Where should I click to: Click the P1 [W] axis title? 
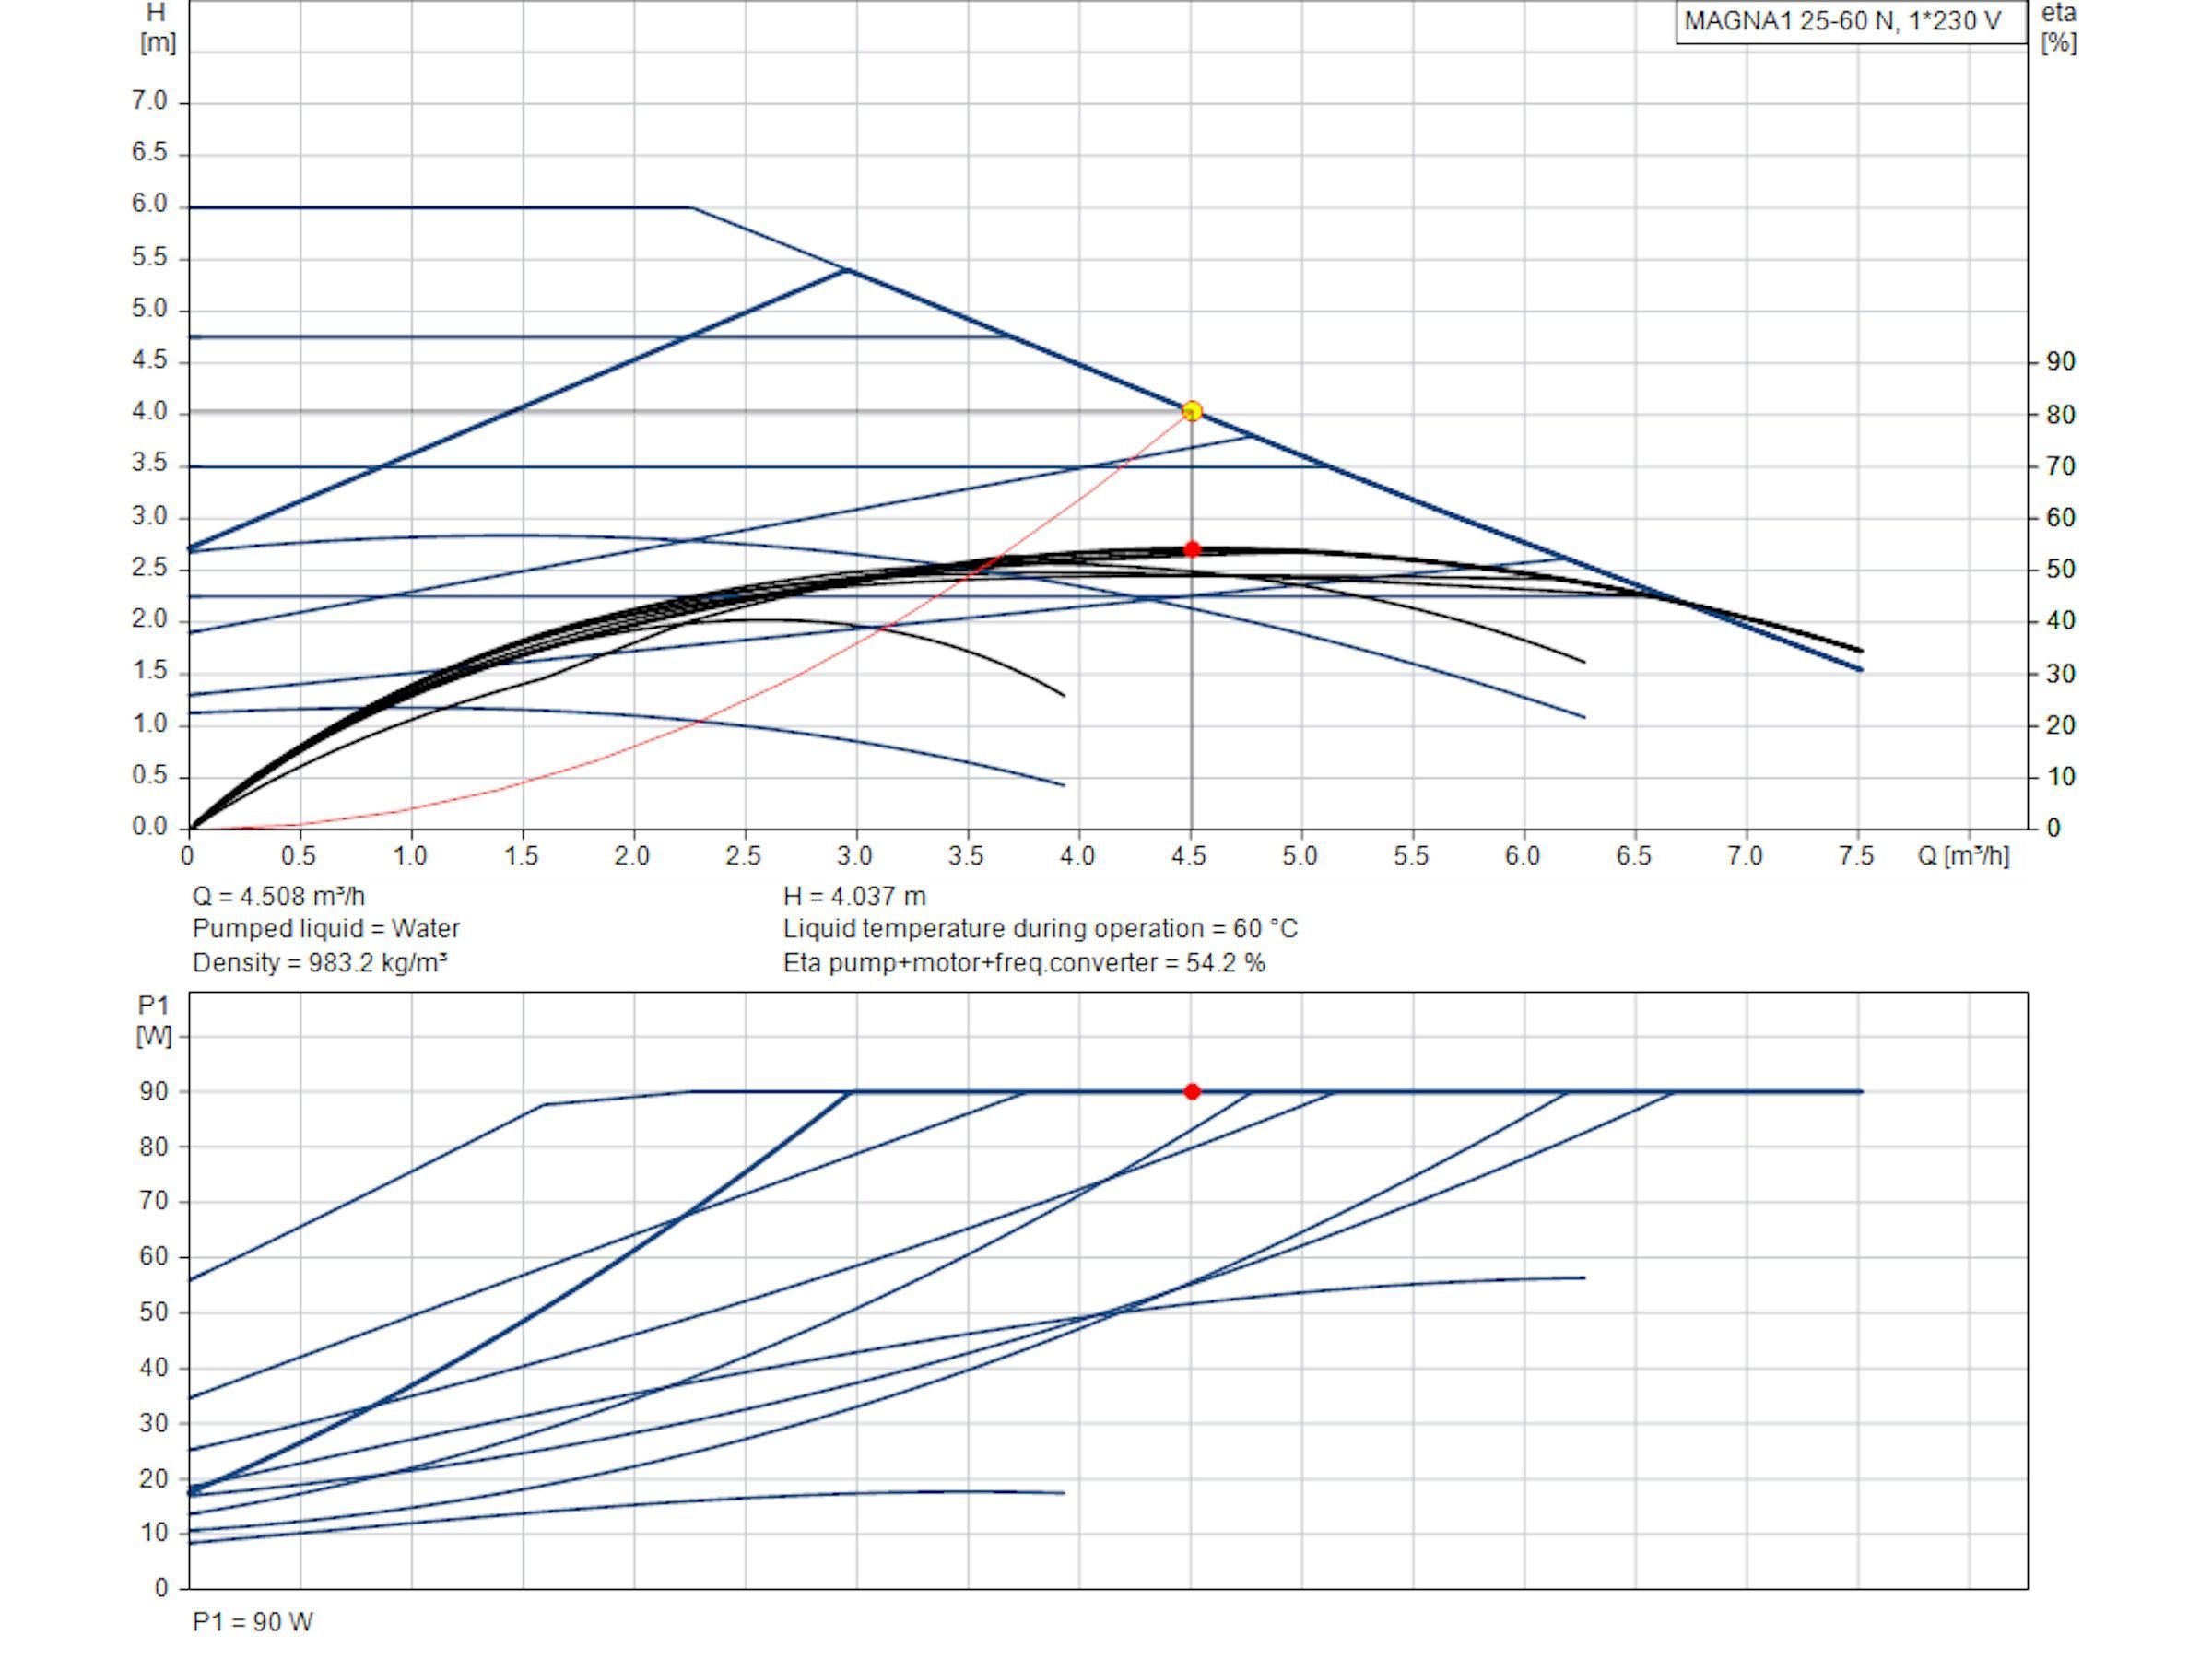point(154,1021)
